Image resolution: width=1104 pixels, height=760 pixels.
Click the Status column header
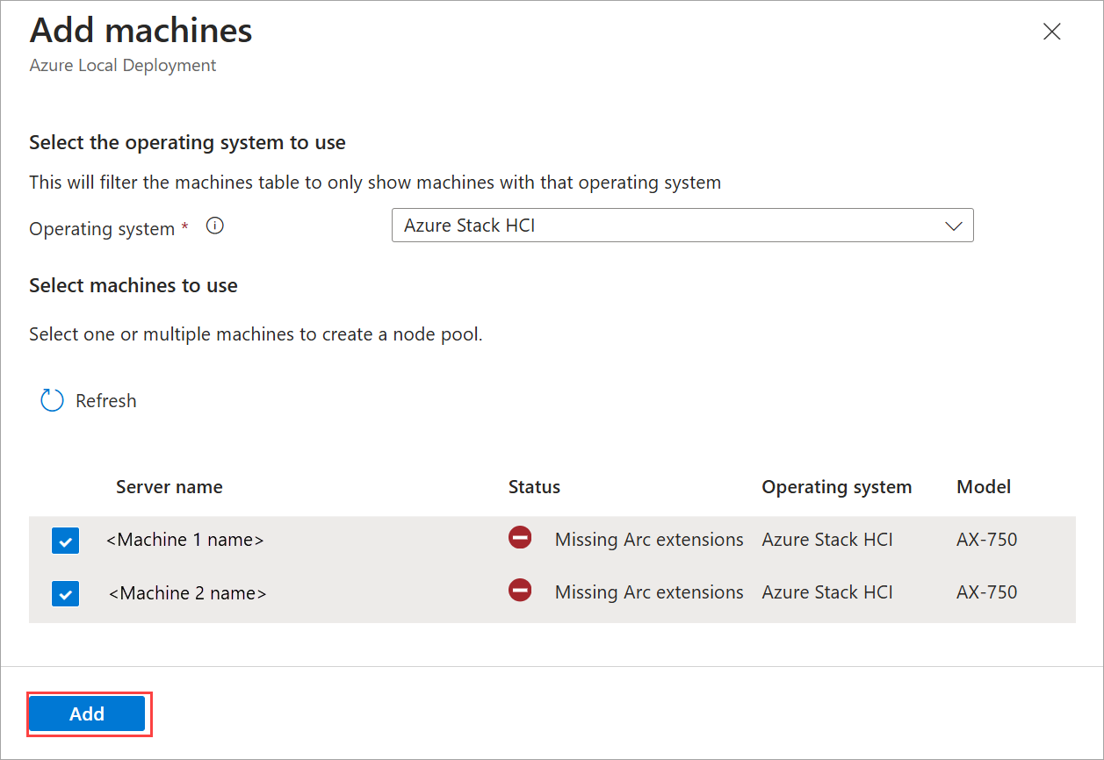(x=534, y=487)
